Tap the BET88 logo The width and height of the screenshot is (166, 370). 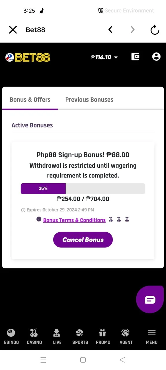click(28, 58)
